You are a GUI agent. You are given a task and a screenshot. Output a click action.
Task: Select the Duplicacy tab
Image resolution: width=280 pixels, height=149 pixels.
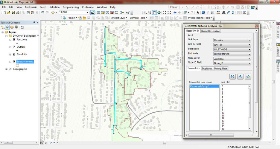(207, 69)
